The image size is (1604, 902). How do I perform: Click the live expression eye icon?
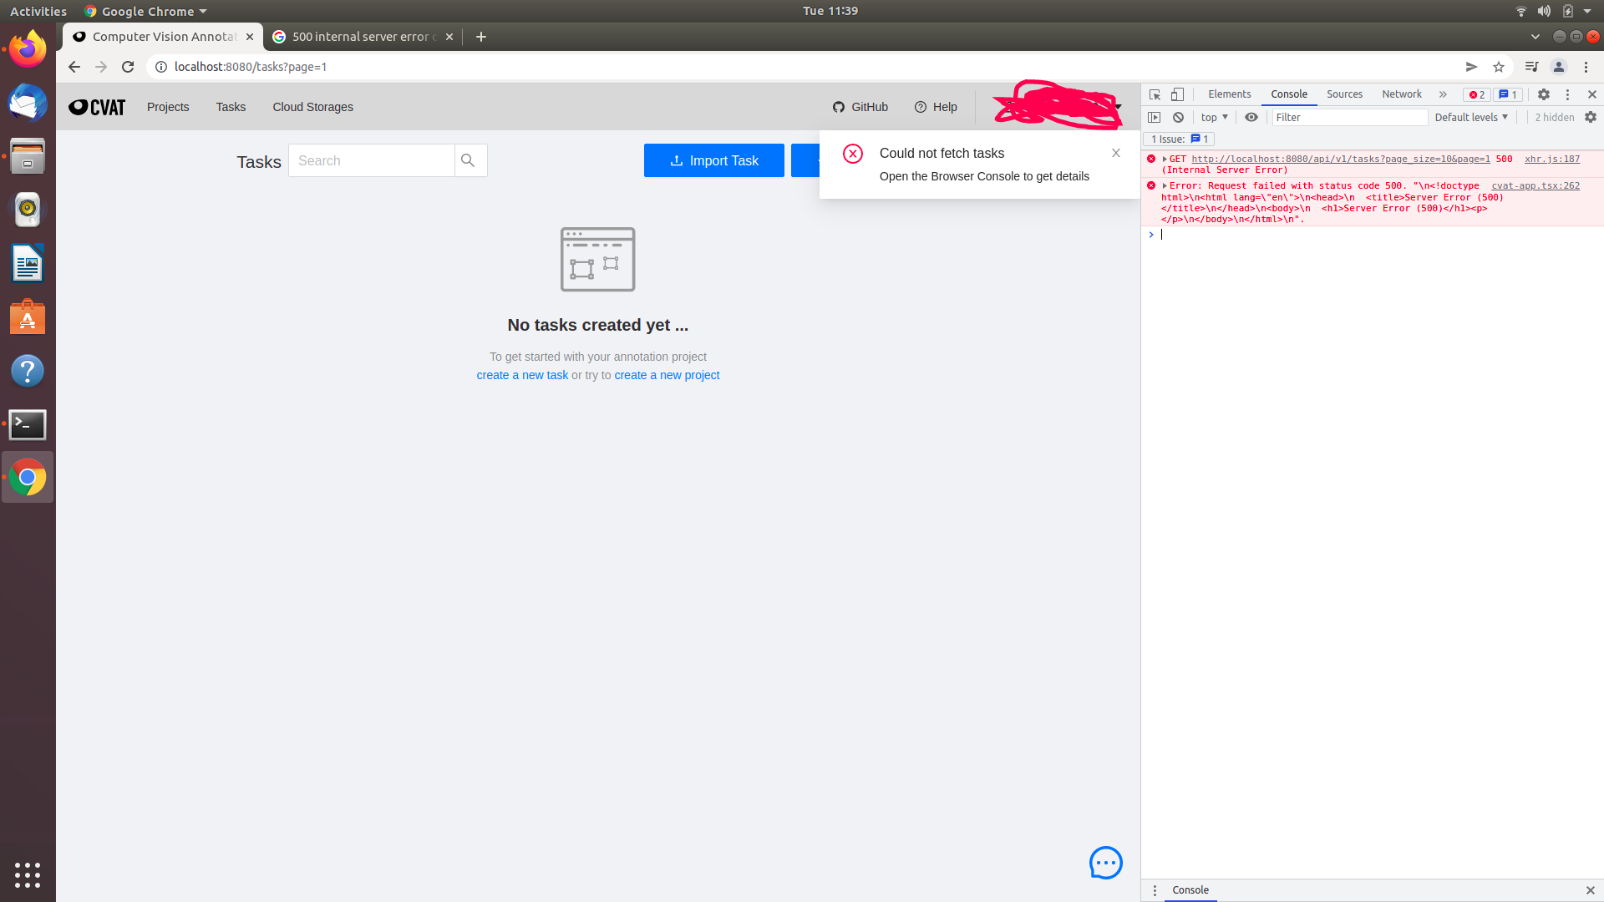1251,117
